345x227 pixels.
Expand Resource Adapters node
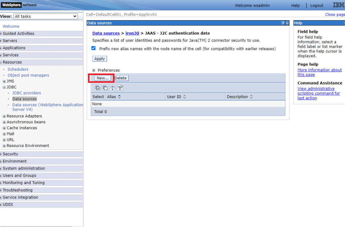pyautogui.click(x=4, y=116)
